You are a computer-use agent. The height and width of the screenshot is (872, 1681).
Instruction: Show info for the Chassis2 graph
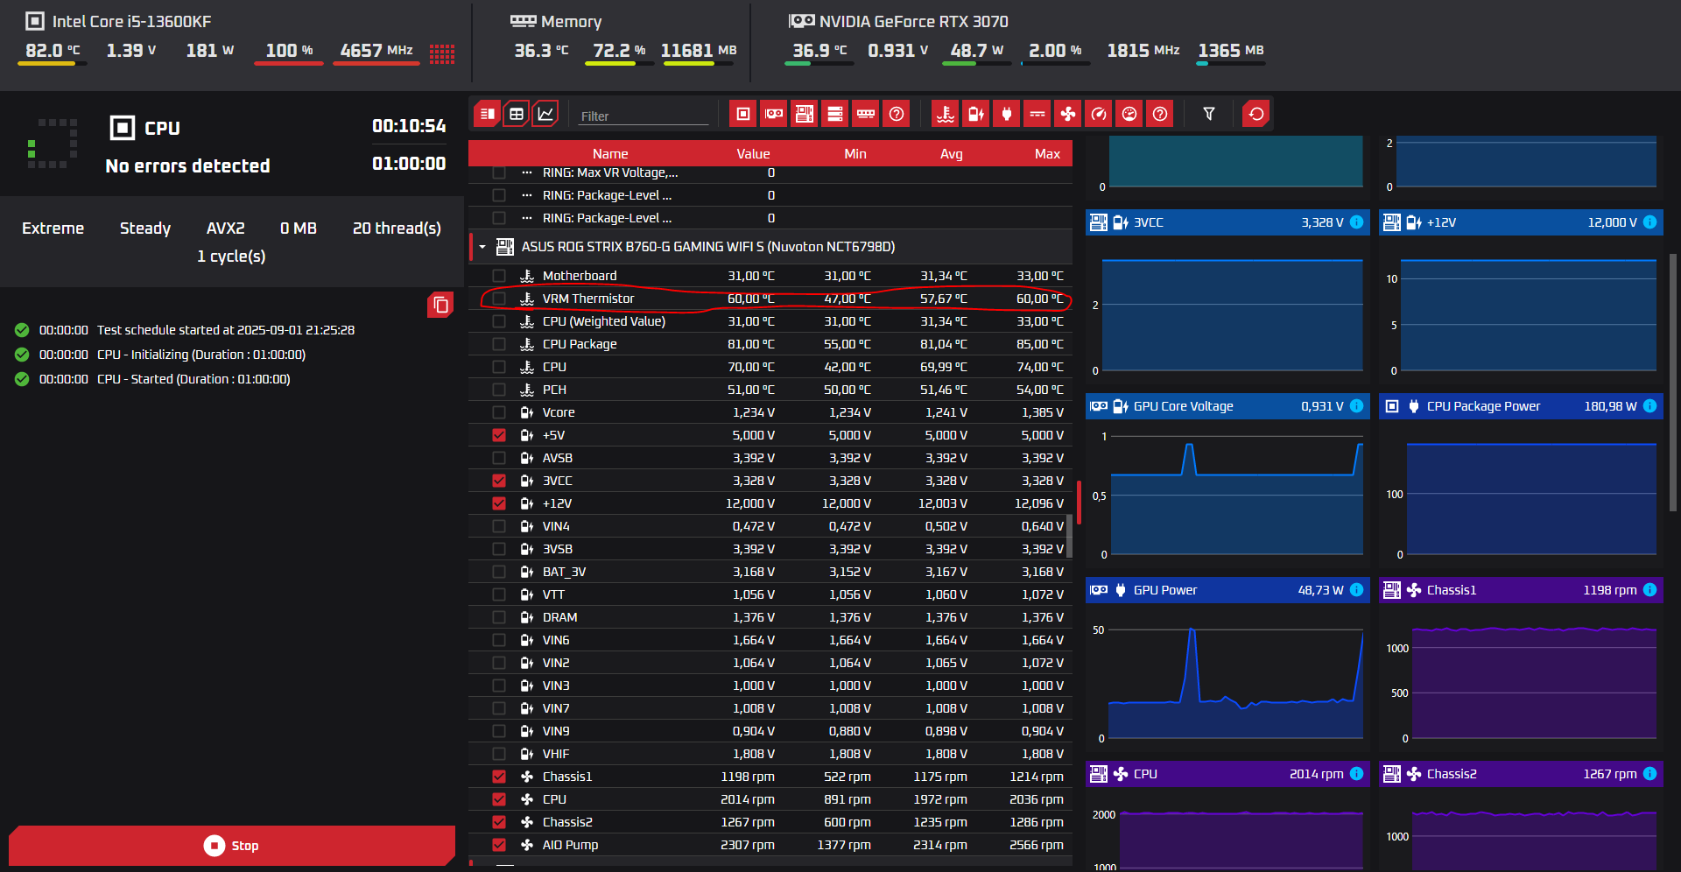tap(1650, 774)
